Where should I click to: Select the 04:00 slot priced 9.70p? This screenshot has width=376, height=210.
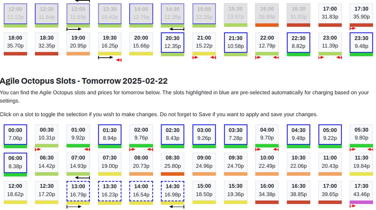pos(267,134)
